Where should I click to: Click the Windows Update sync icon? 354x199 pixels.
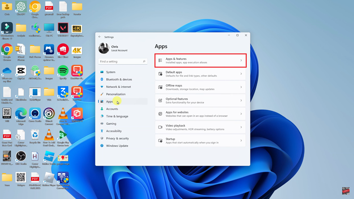pos(102,146)
